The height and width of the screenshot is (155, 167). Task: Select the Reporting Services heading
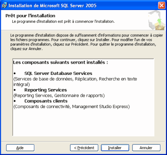click(x=46, y=90)
